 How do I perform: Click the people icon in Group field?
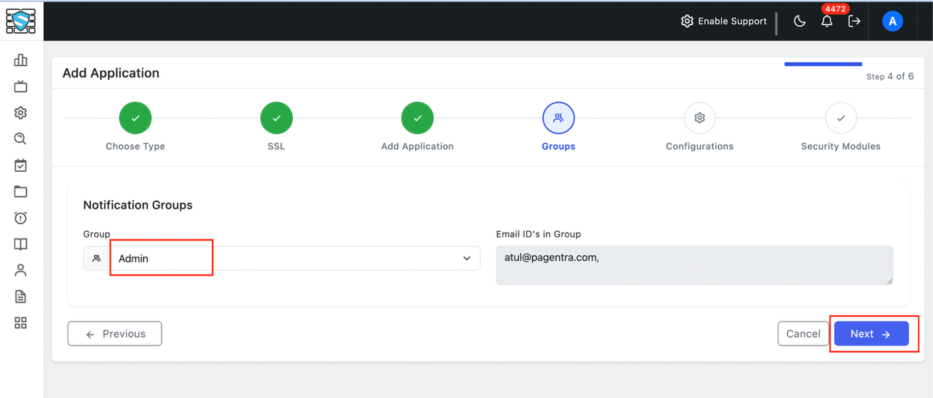point(97,259)
